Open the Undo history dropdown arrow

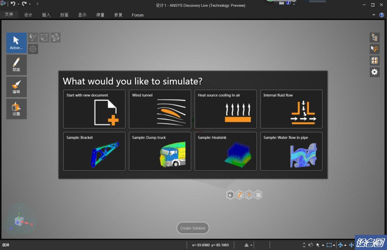click(x=18, y=4)
